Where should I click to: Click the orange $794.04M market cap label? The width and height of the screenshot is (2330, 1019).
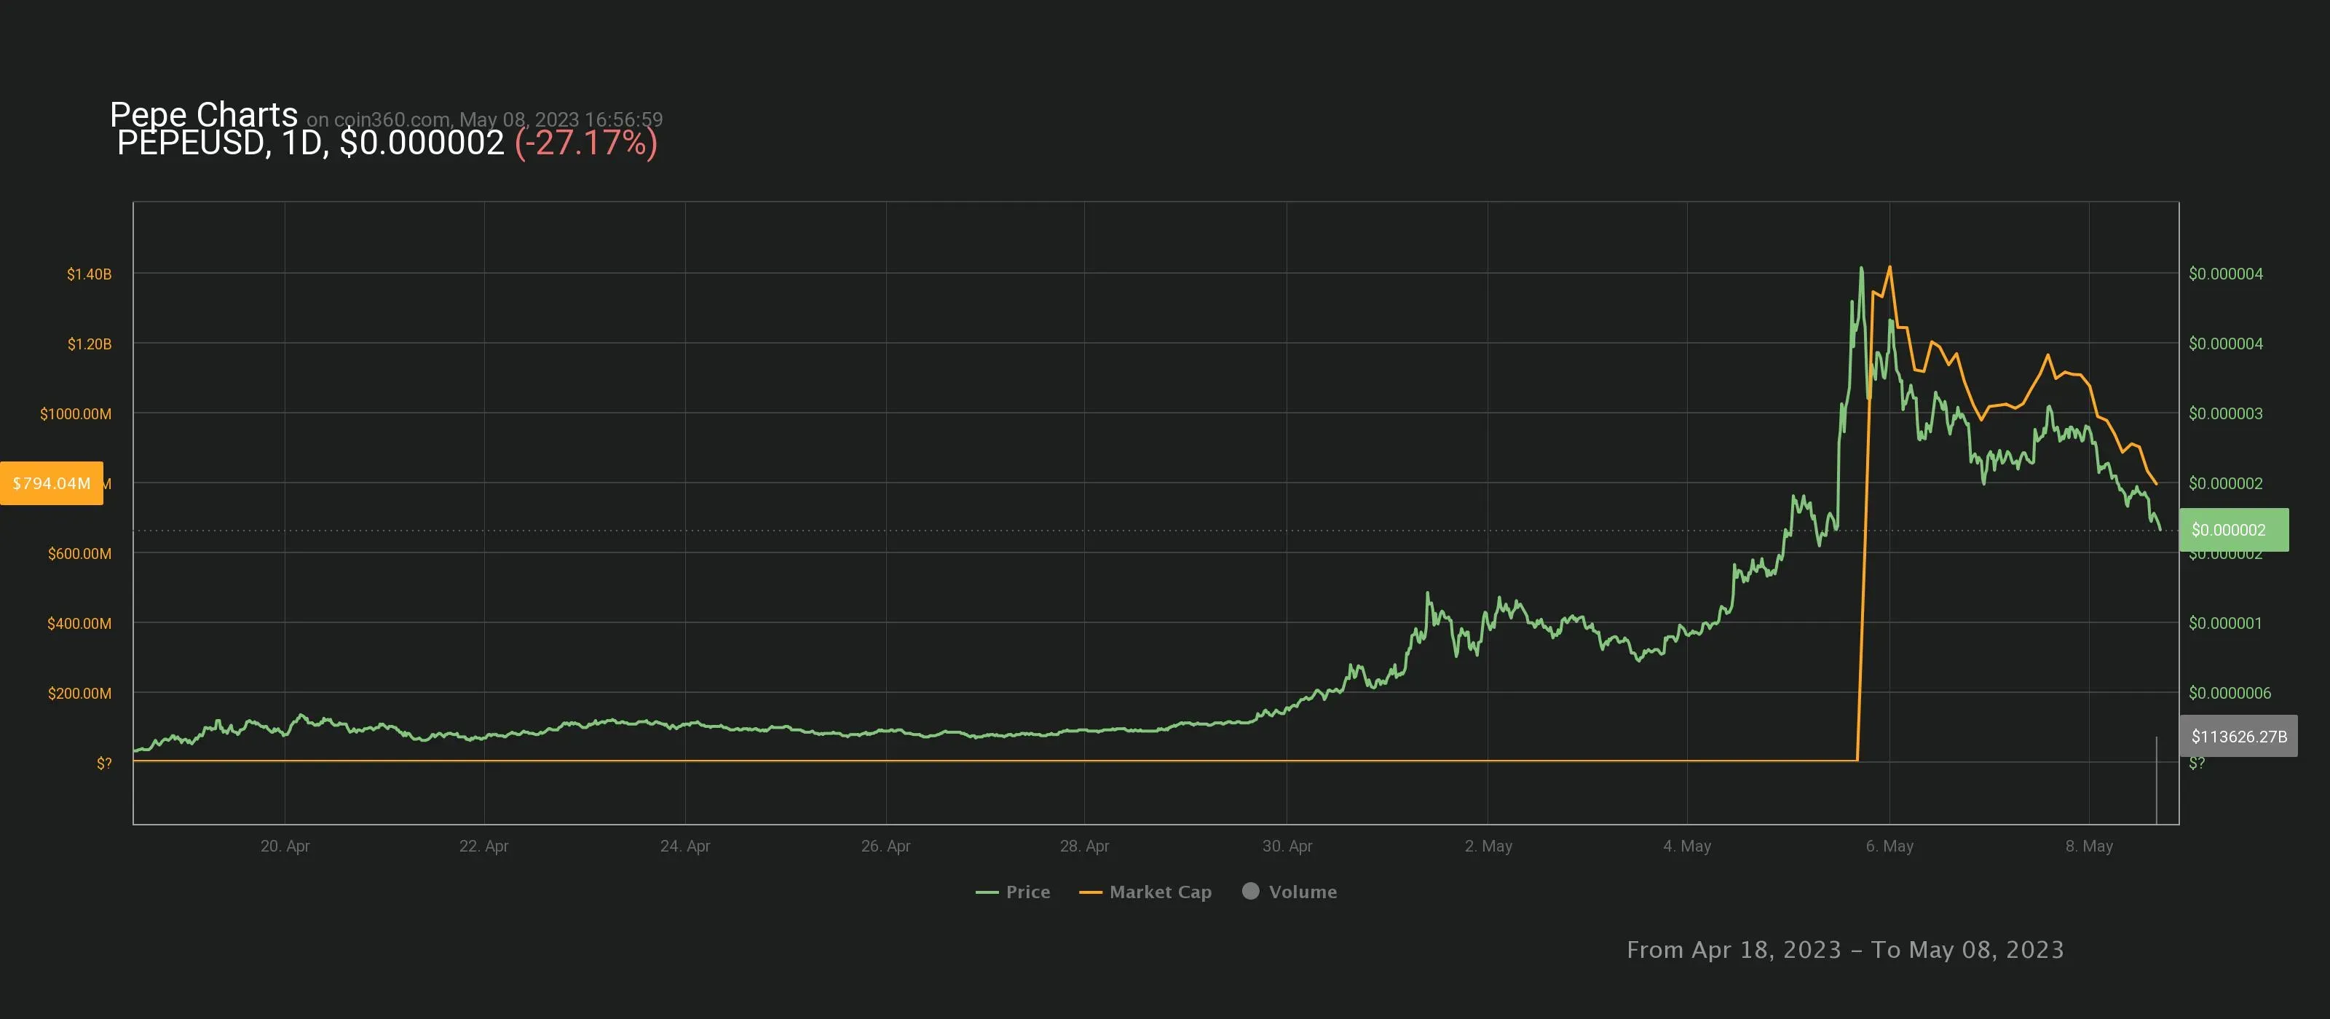[52, 483]
